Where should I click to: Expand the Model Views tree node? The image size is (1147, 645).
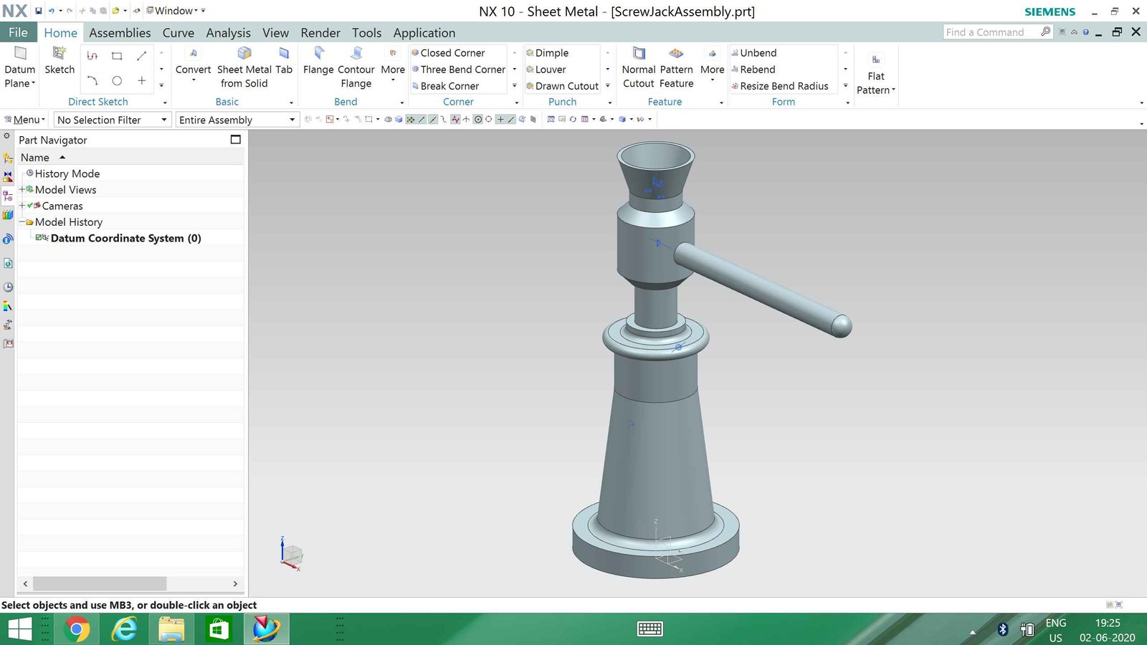22,190
